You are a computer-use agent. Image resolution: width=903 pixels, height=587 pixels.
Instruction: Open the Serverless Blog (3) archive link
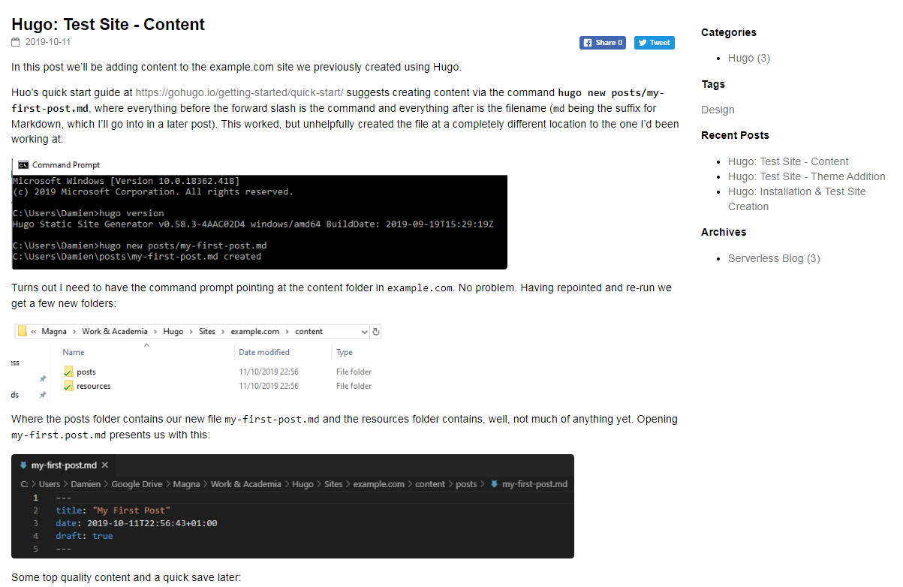[x=774, y=258]
